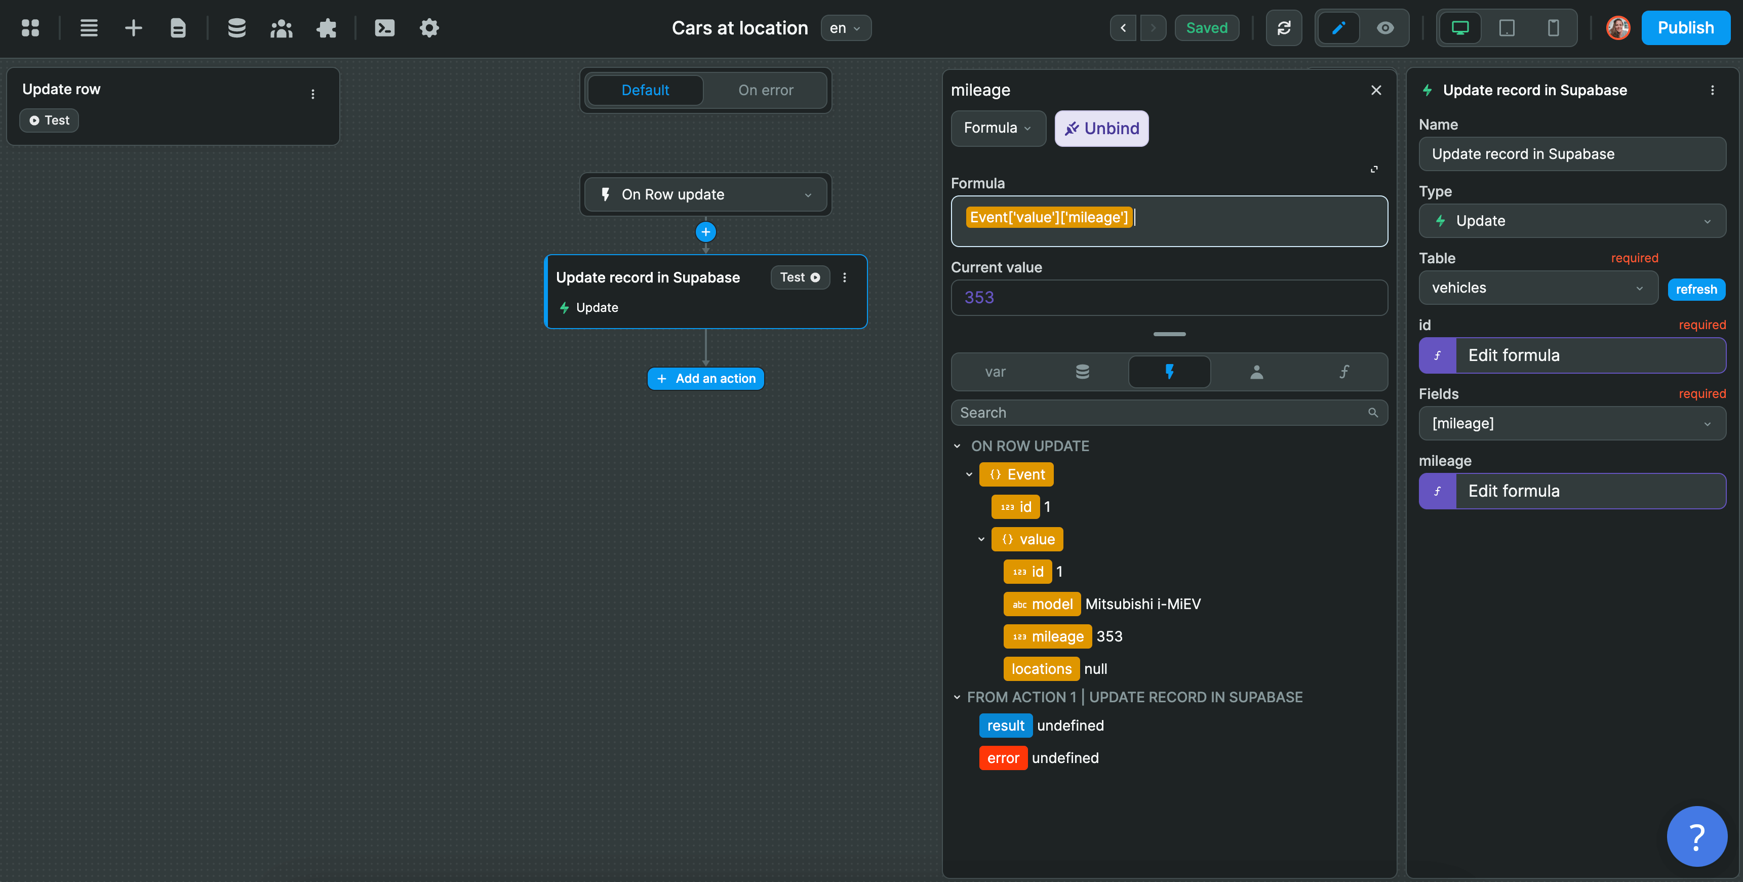Click the blue plus node below trigger

tap(705, 232)
